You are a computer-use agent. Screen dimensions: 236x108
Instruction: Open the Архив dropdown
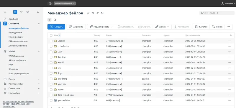click(162, 27)
